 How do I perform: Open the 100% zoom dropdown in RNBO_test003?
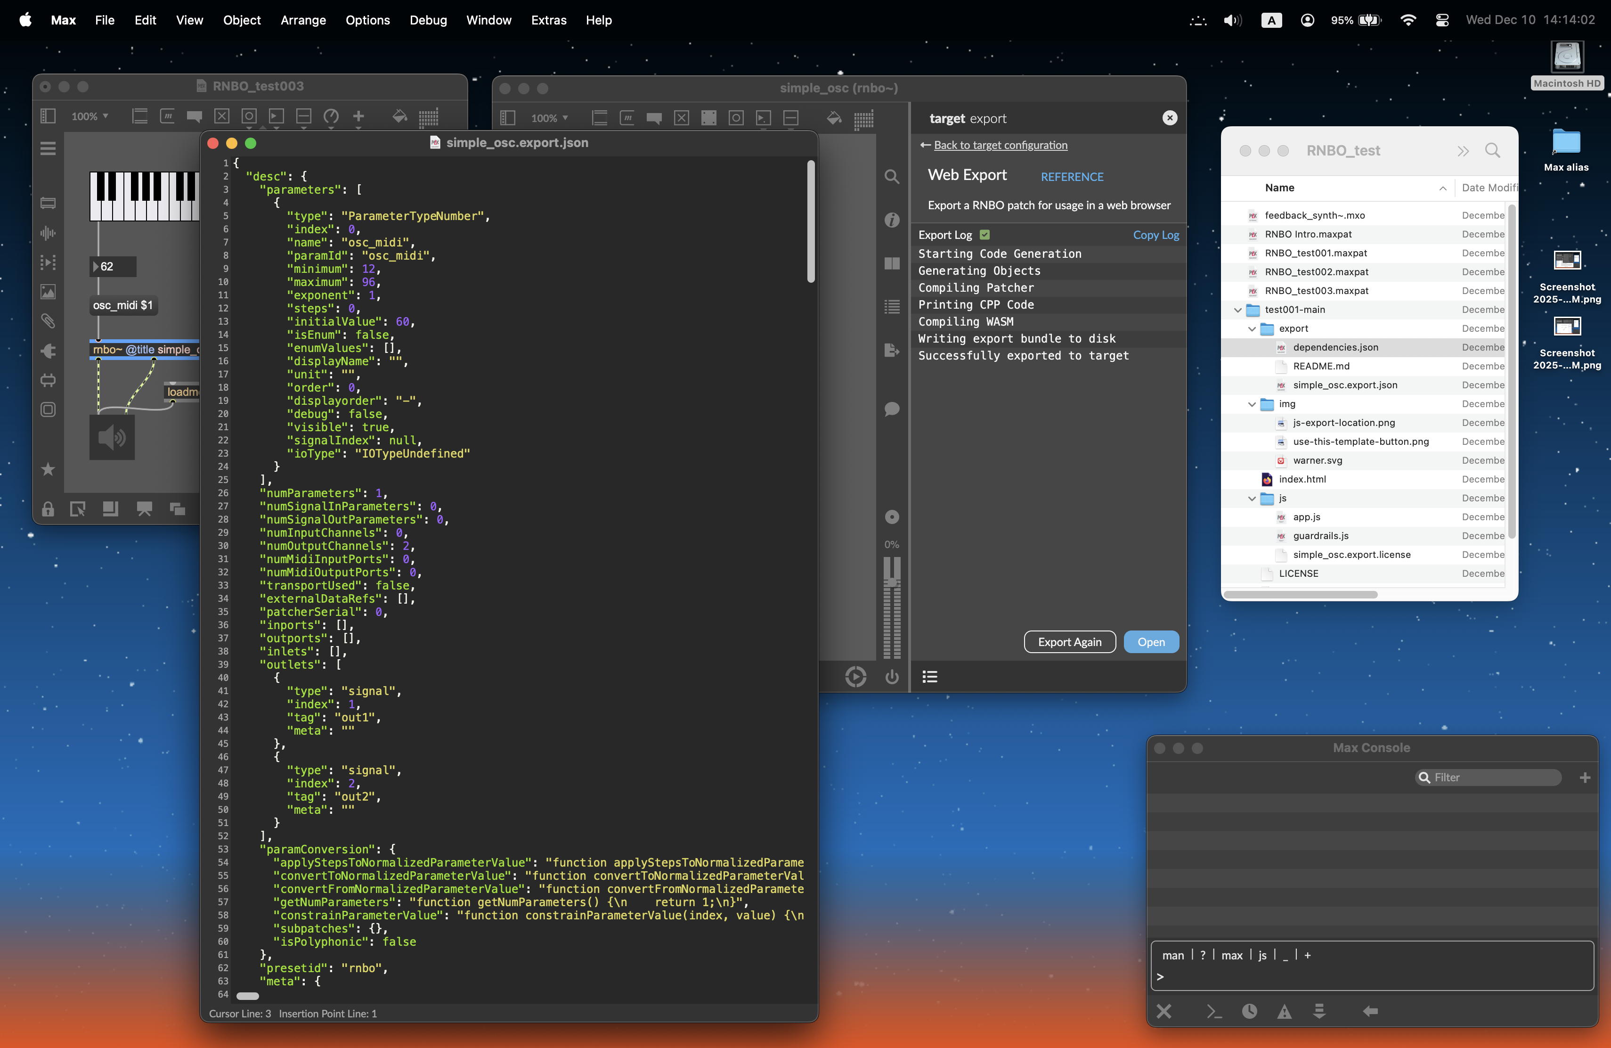point(90,116)
